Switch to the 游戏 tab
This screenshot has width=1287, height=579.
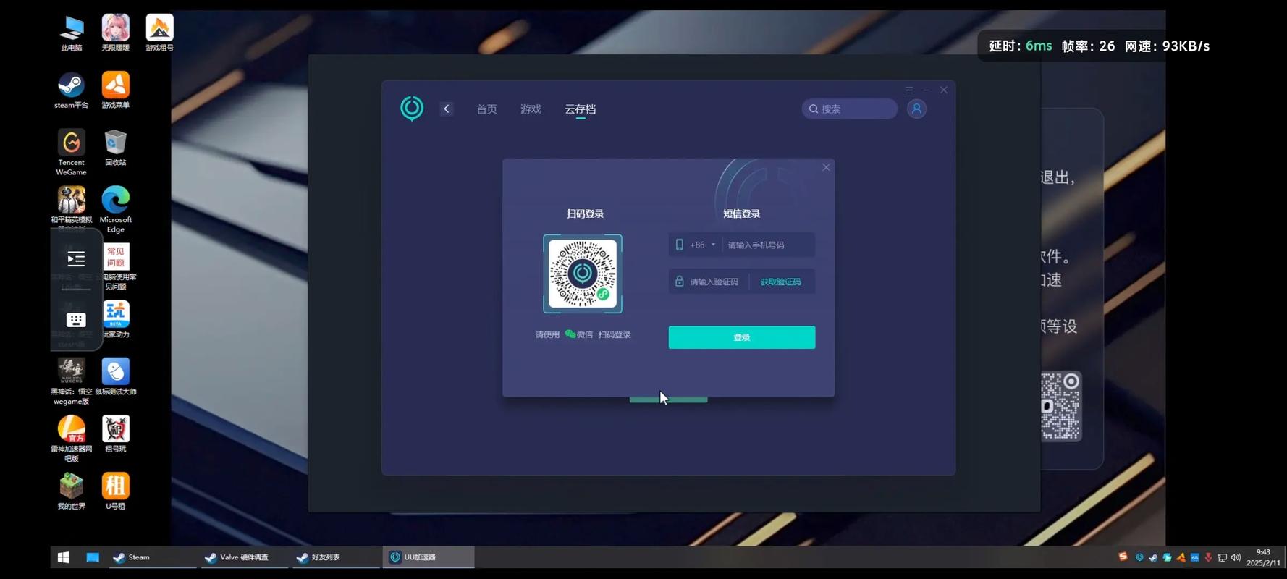click(531, 109)
